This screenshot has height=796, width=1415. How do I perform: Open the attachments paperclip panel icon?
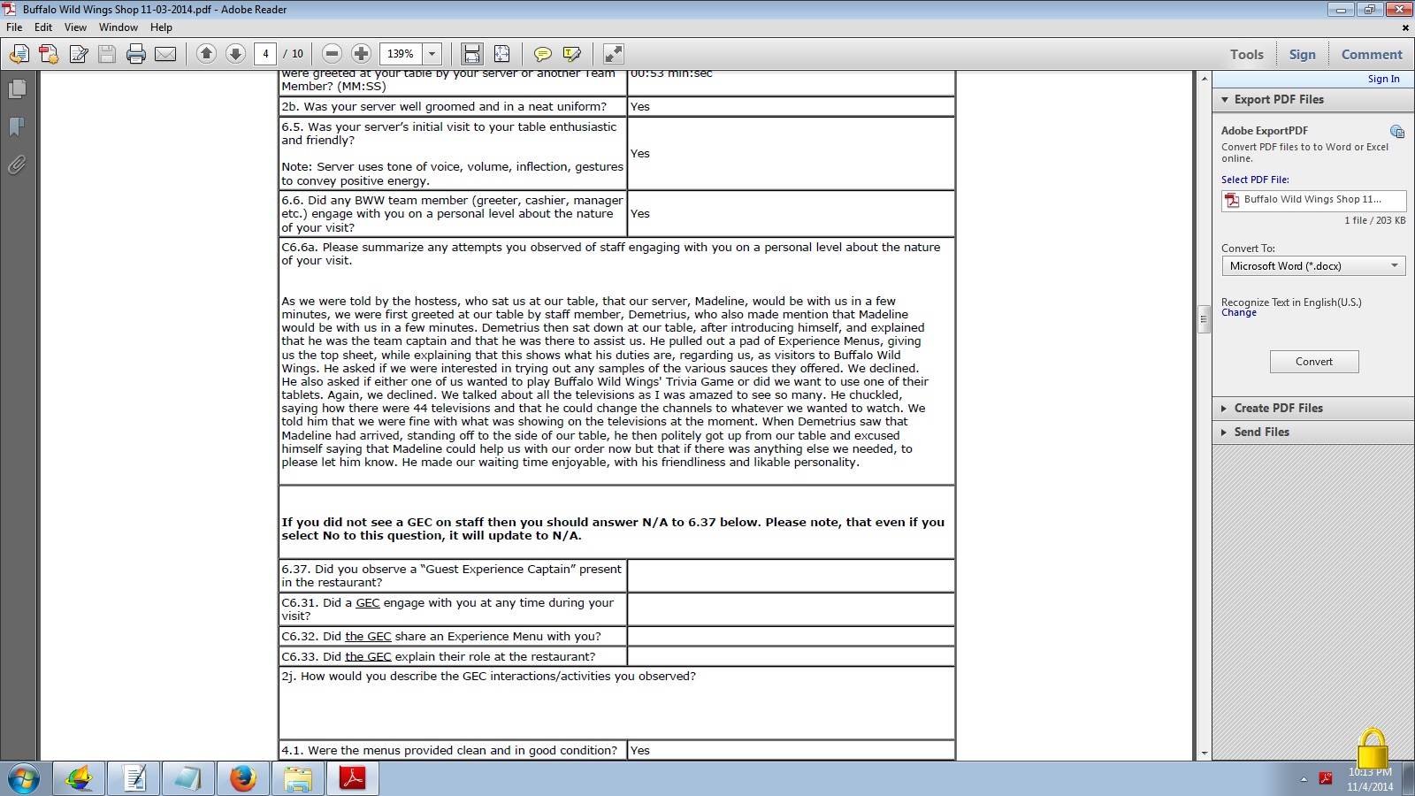[17, 165]
